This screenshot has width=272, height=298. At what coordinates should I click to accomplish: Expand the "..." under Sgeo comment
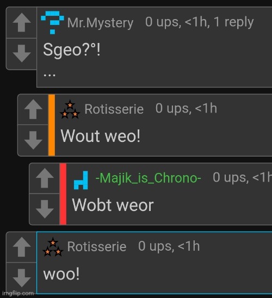(50, 75)
